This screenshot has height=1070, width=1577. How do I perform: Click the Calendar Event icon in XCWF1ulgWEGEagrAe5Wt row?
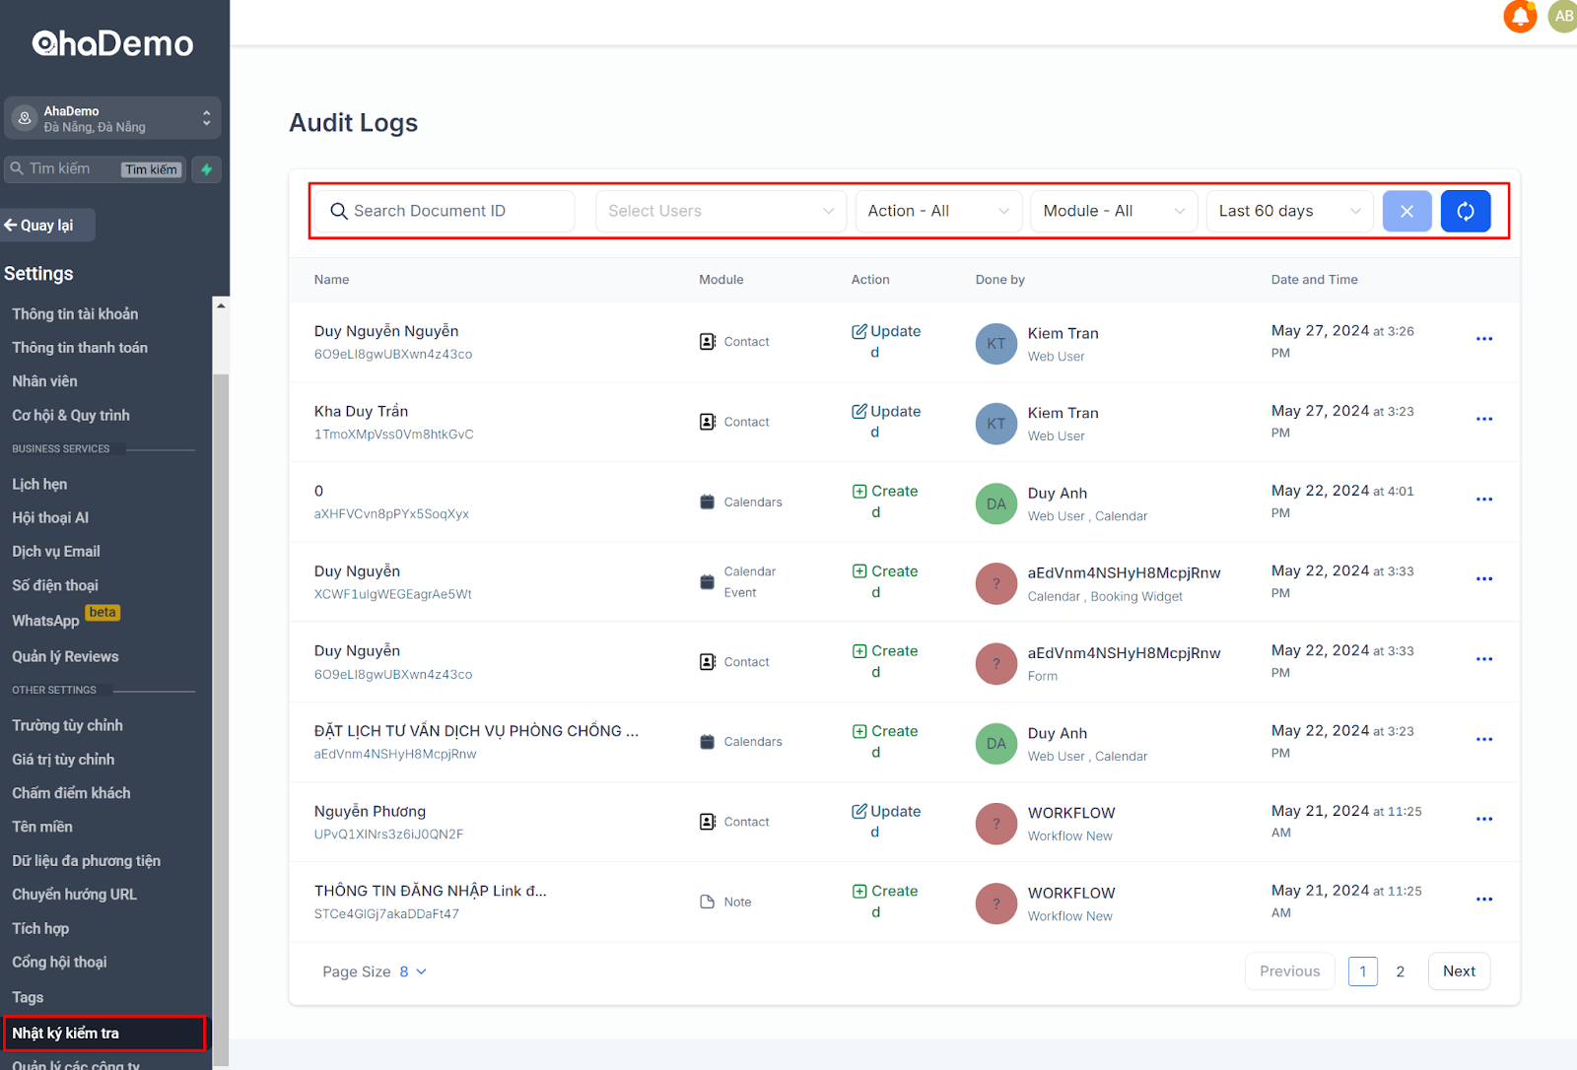(707, 582)
